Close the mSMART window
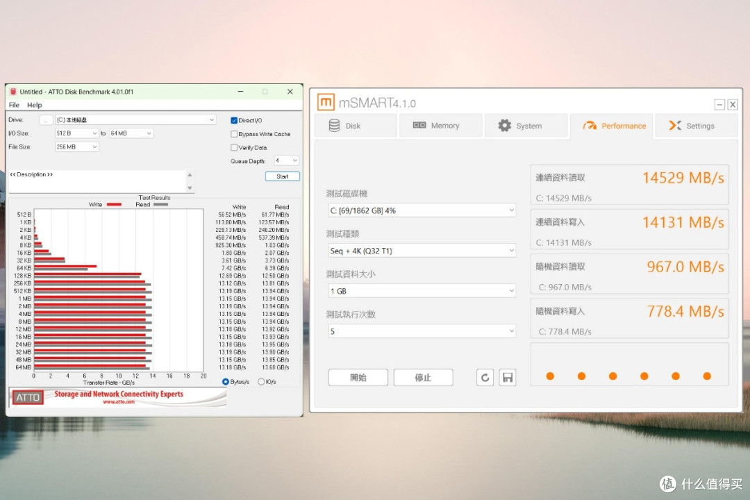The width and height of the screenshot is (750, 500). coord(733,104)
